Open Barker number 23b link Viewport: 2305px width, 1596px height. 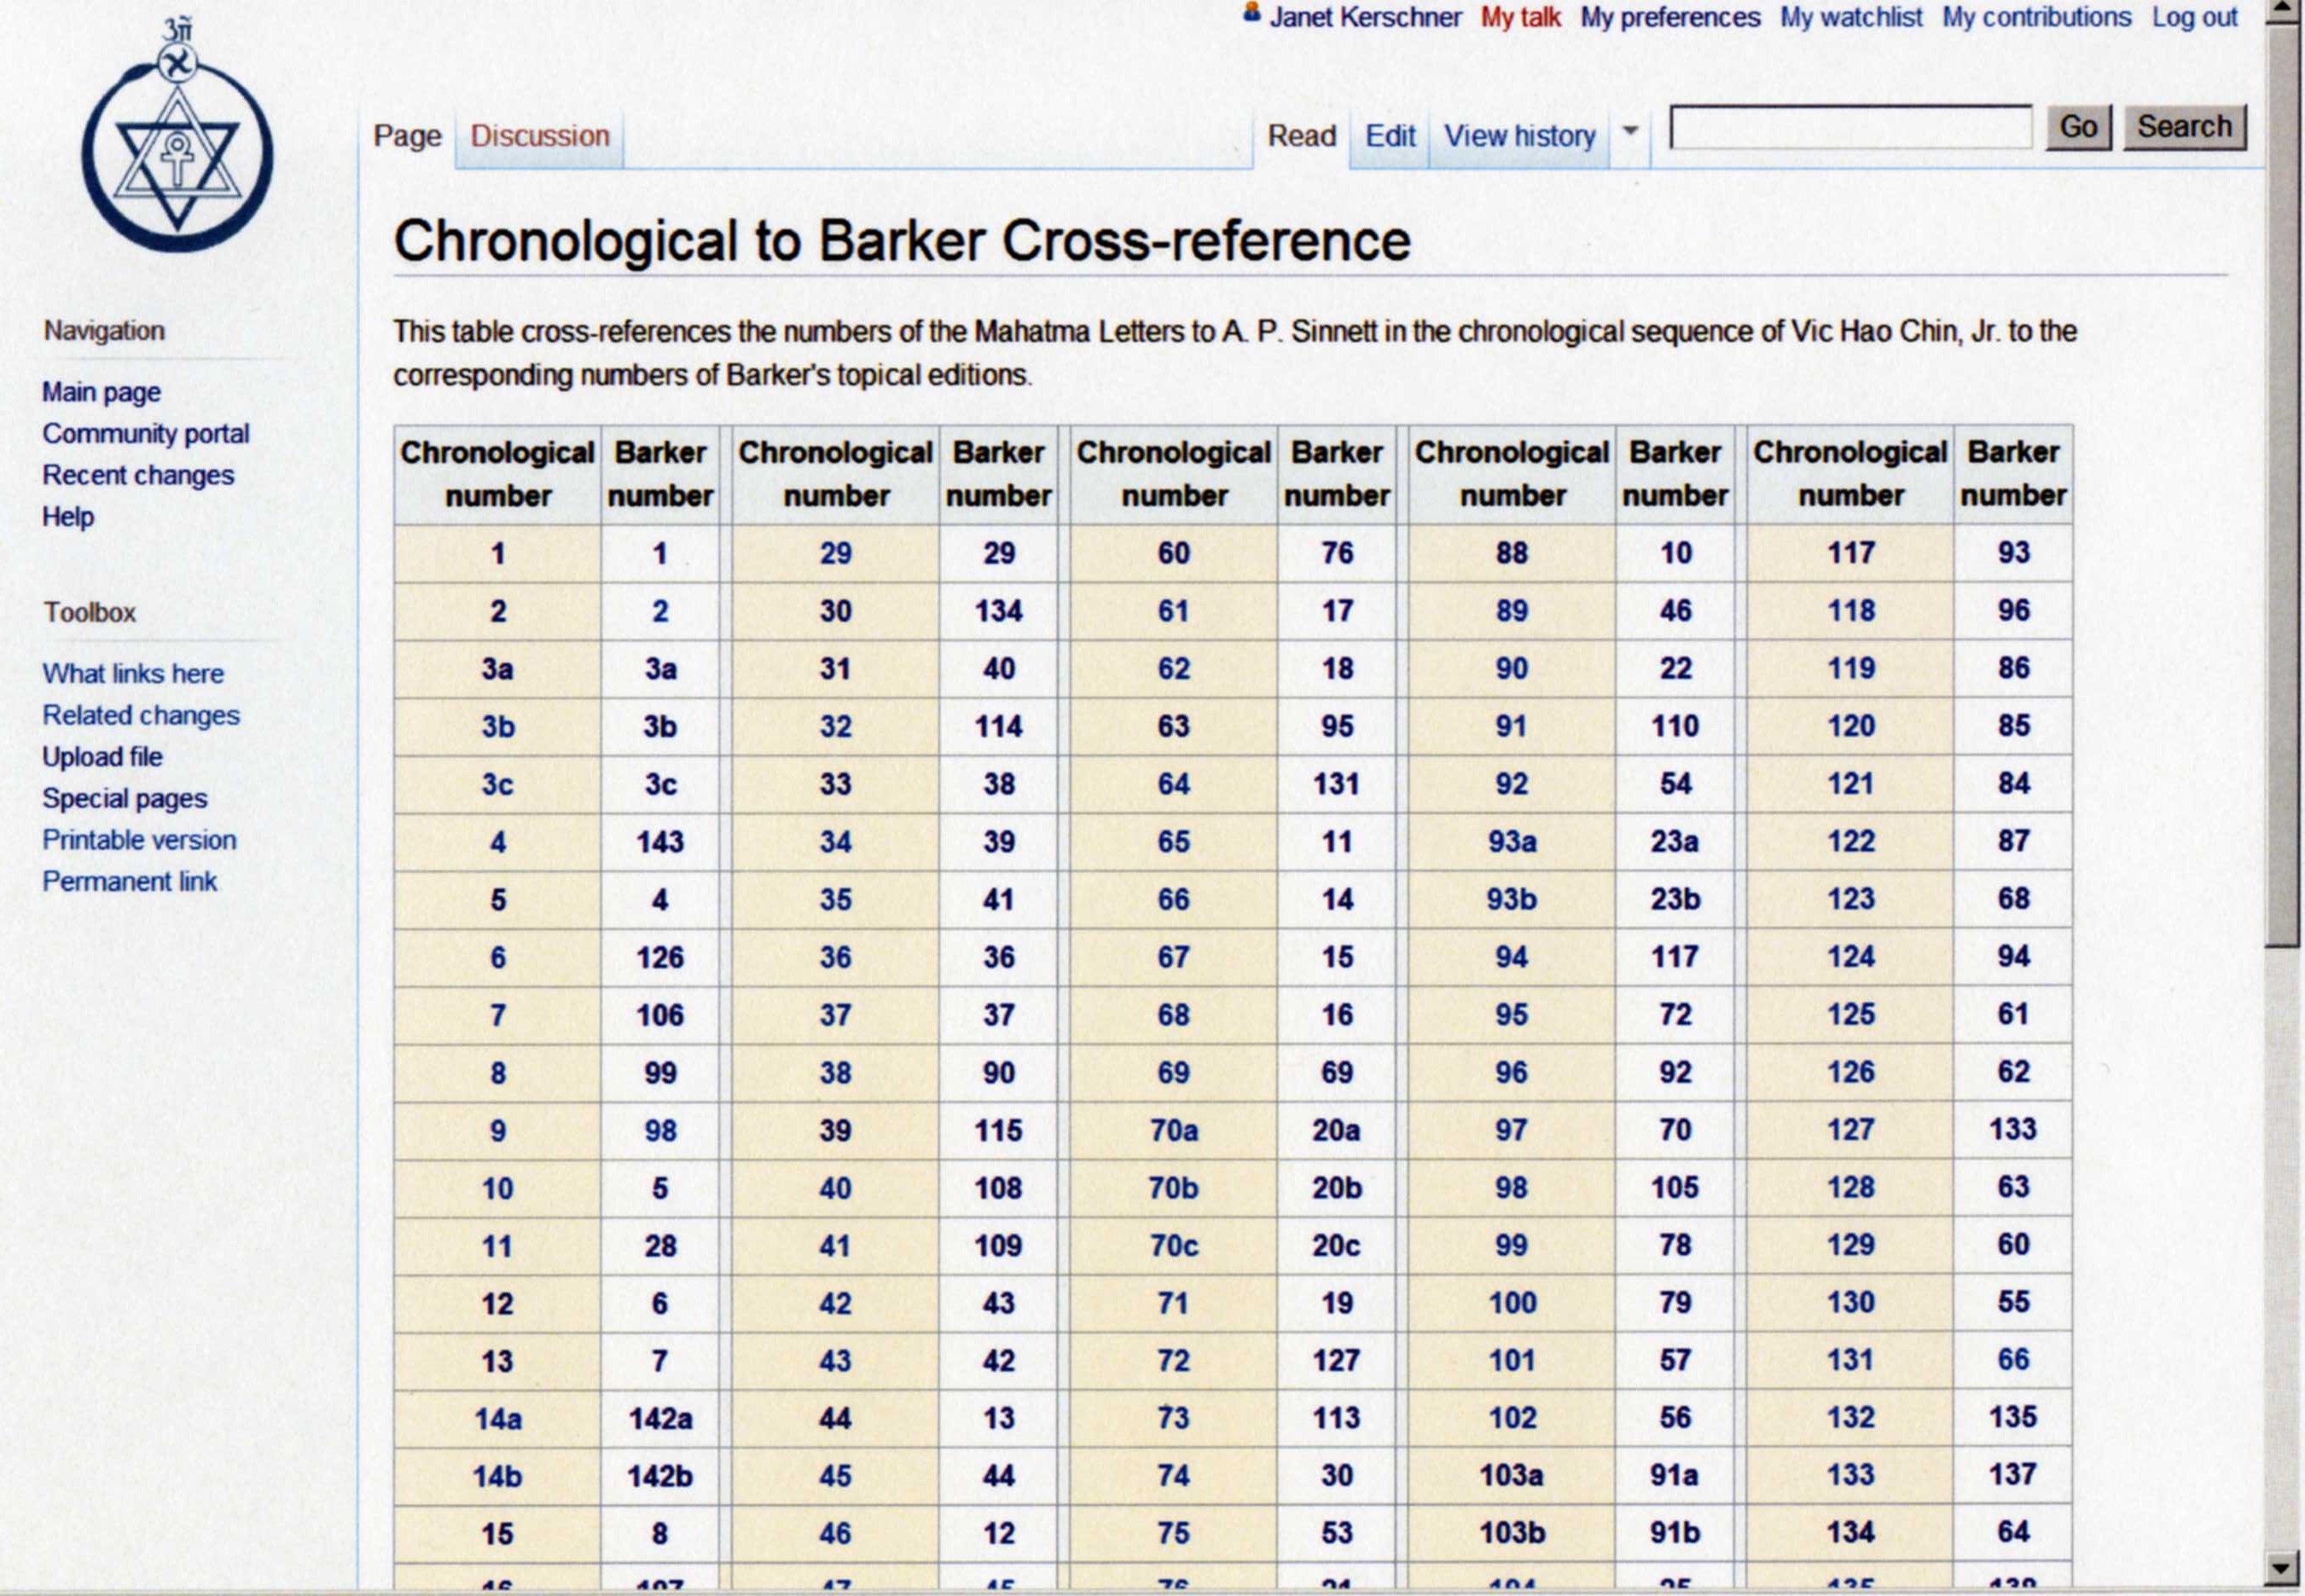tap(1675, 899)
